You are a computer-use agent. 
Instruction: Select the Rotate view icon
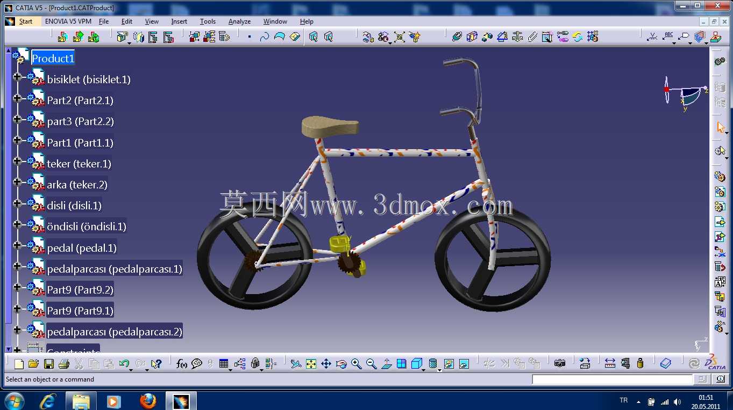click(x=341, y=364)
